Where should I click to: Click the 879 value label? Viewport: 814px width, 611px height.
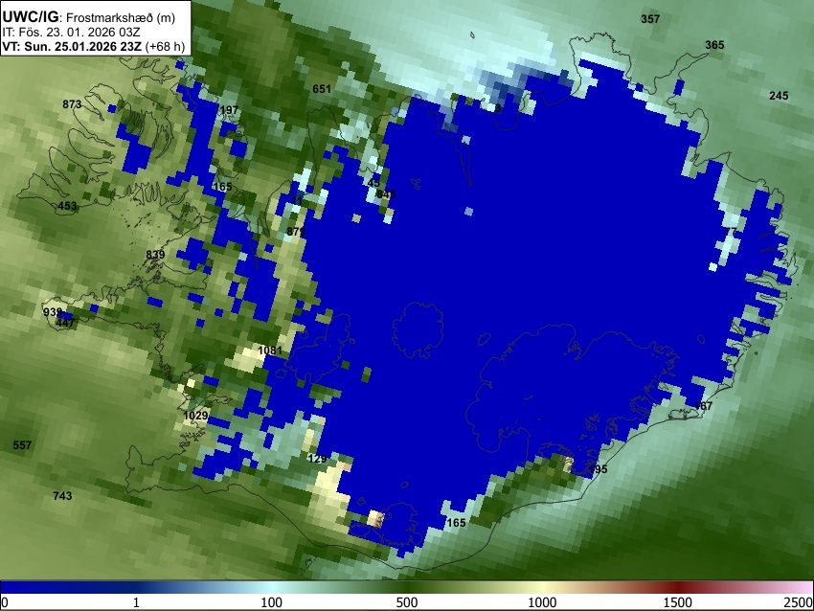pos(296,231)
